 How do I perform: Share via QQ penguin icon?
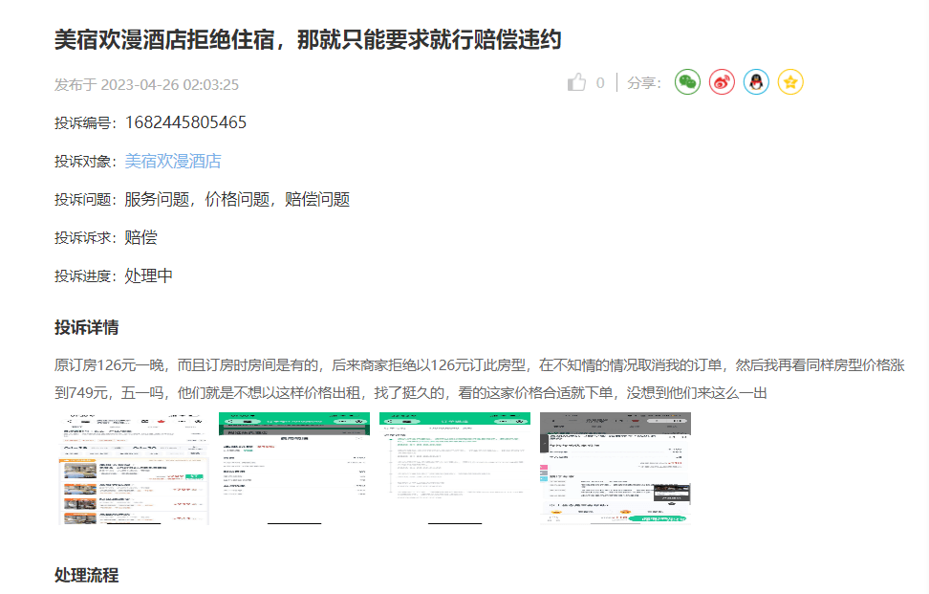pyautogui.click(x=756, y=83)
